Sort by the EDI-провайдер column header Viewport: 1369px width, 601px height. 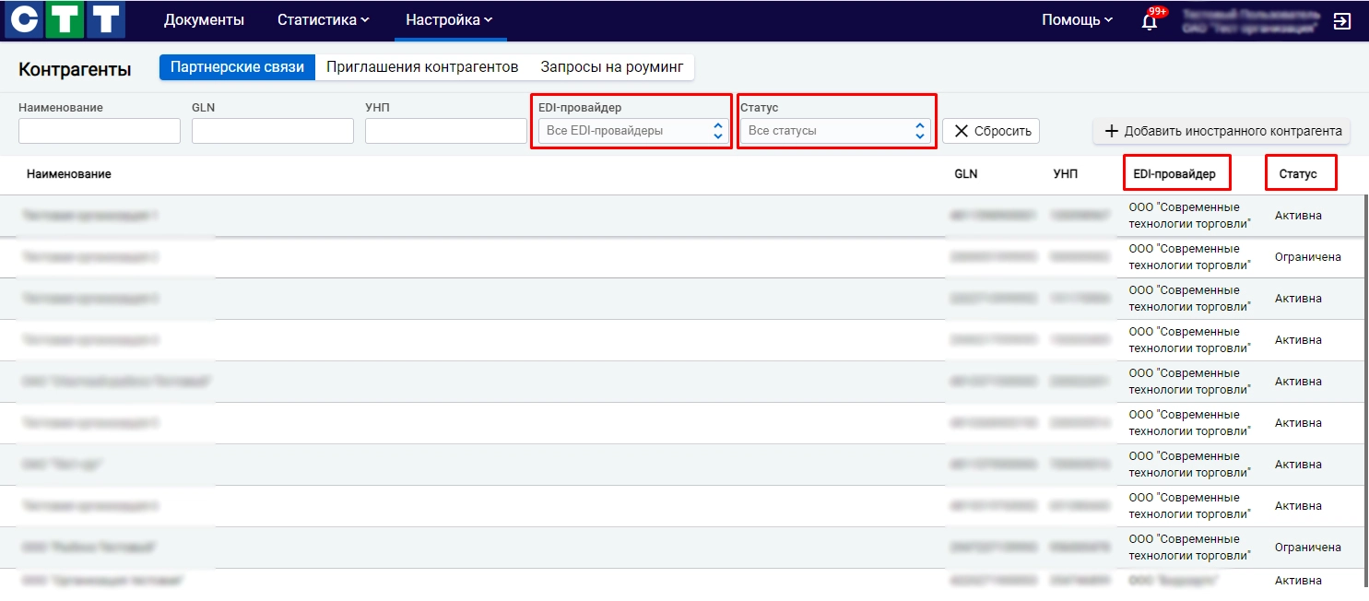pos(1174,174)
